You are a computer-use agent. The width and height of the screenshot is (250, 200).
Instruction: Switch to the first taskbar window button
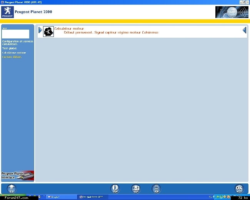[x=62, y=197]
